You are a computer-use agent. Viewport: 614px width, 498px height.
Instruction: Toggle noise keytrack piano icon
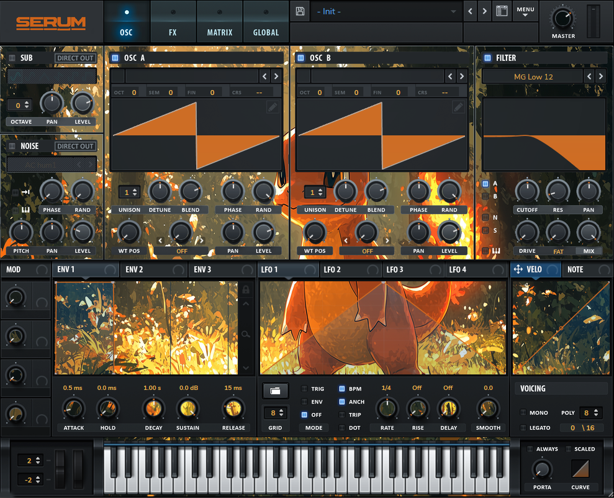25,210
